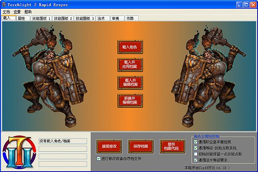Switch to the 作弊 tab

point(132,18)
